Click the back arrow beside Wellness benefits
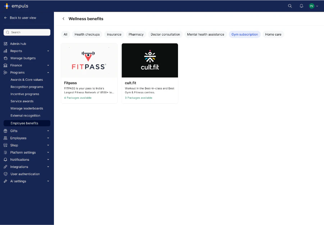The width and height of the screenshot is (324, 225). click(x=63, y=19)
